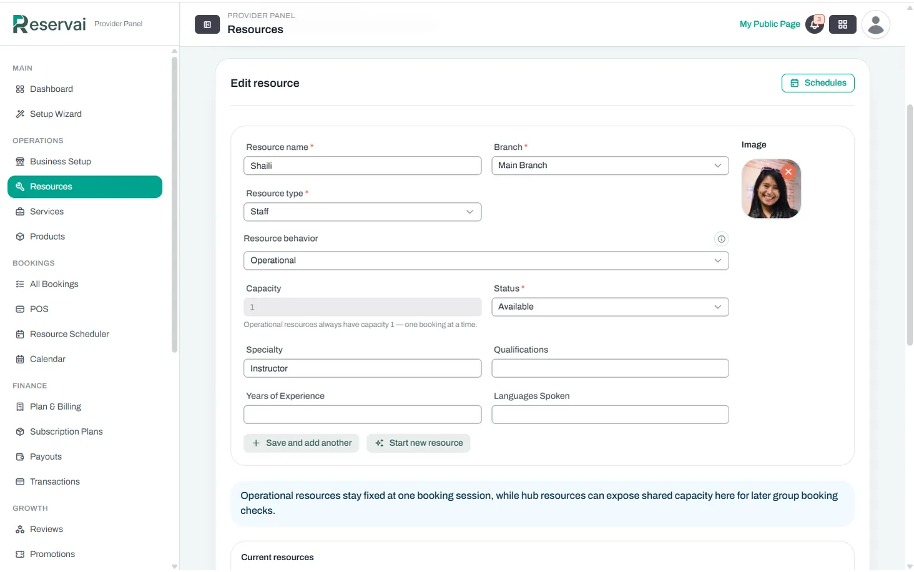Click the Dashboard grid icon
Viewport: 914px width, 572px height.
pos(20,89)
